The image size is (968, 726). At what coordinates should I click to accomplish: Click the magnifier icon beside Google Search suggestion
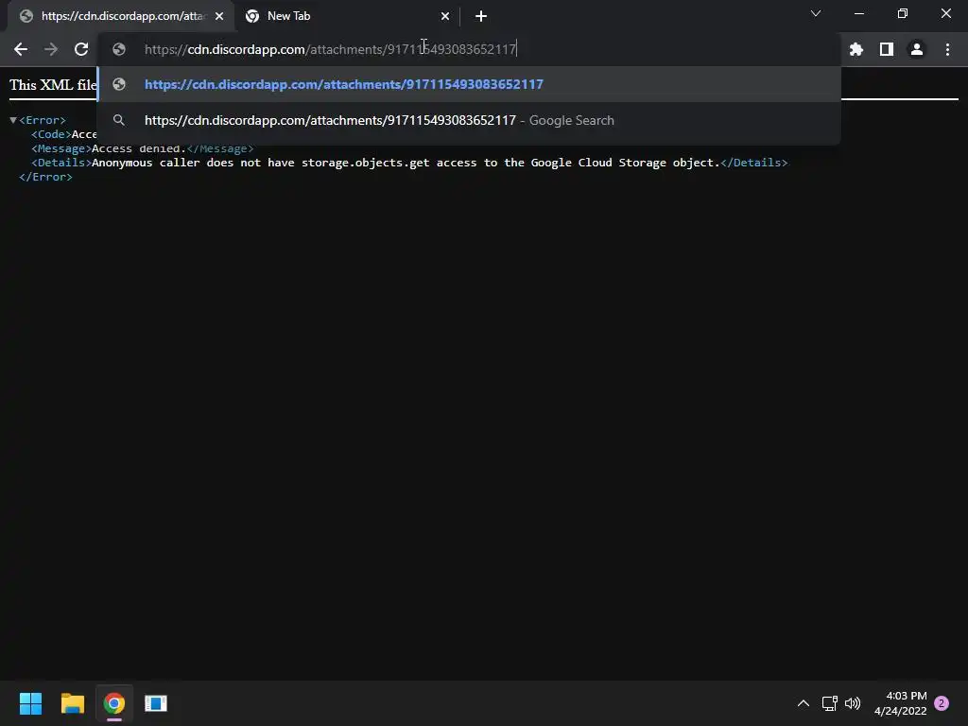119,120
